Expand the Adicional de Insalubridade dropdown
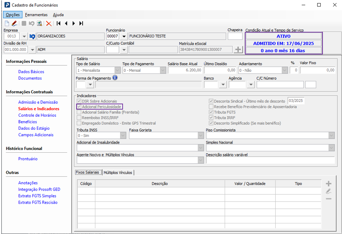 tap(201, 148)
